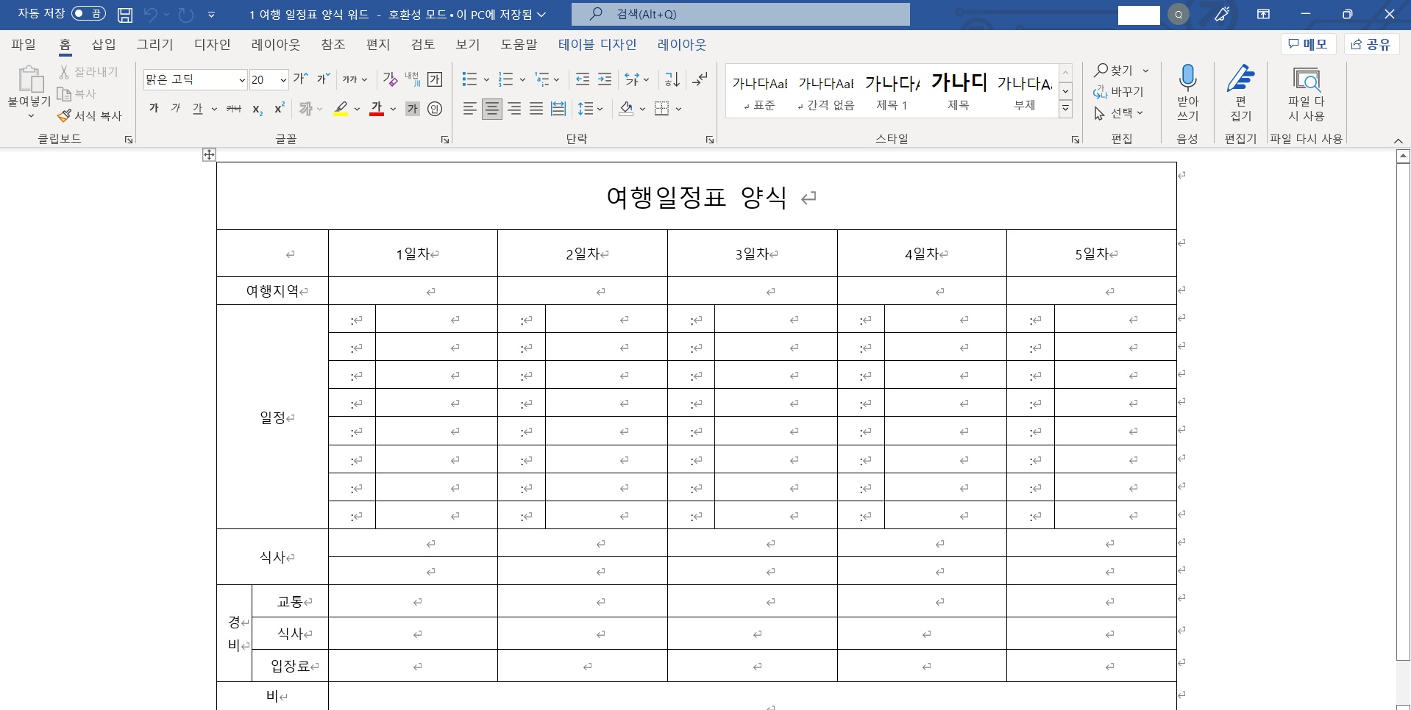
Task: Click the 파일 다시 사용 icon
Action: pyautogui.click(x=1307, y=78)
